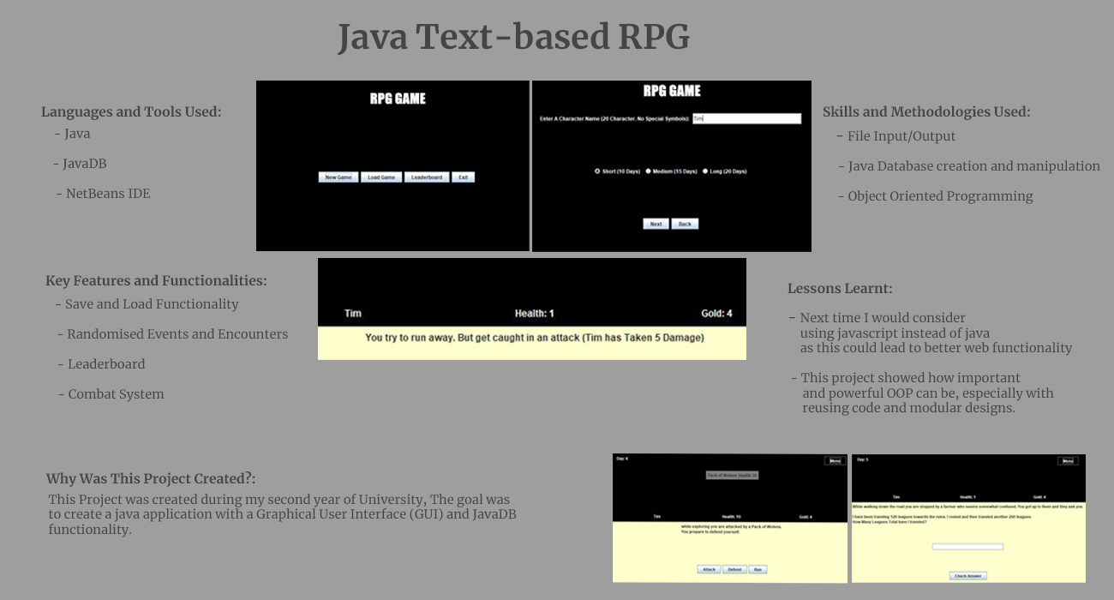This screenshot has height=600, width=1114.
Task: Click the leagues answer text field
Action: (x=967, y=547)
